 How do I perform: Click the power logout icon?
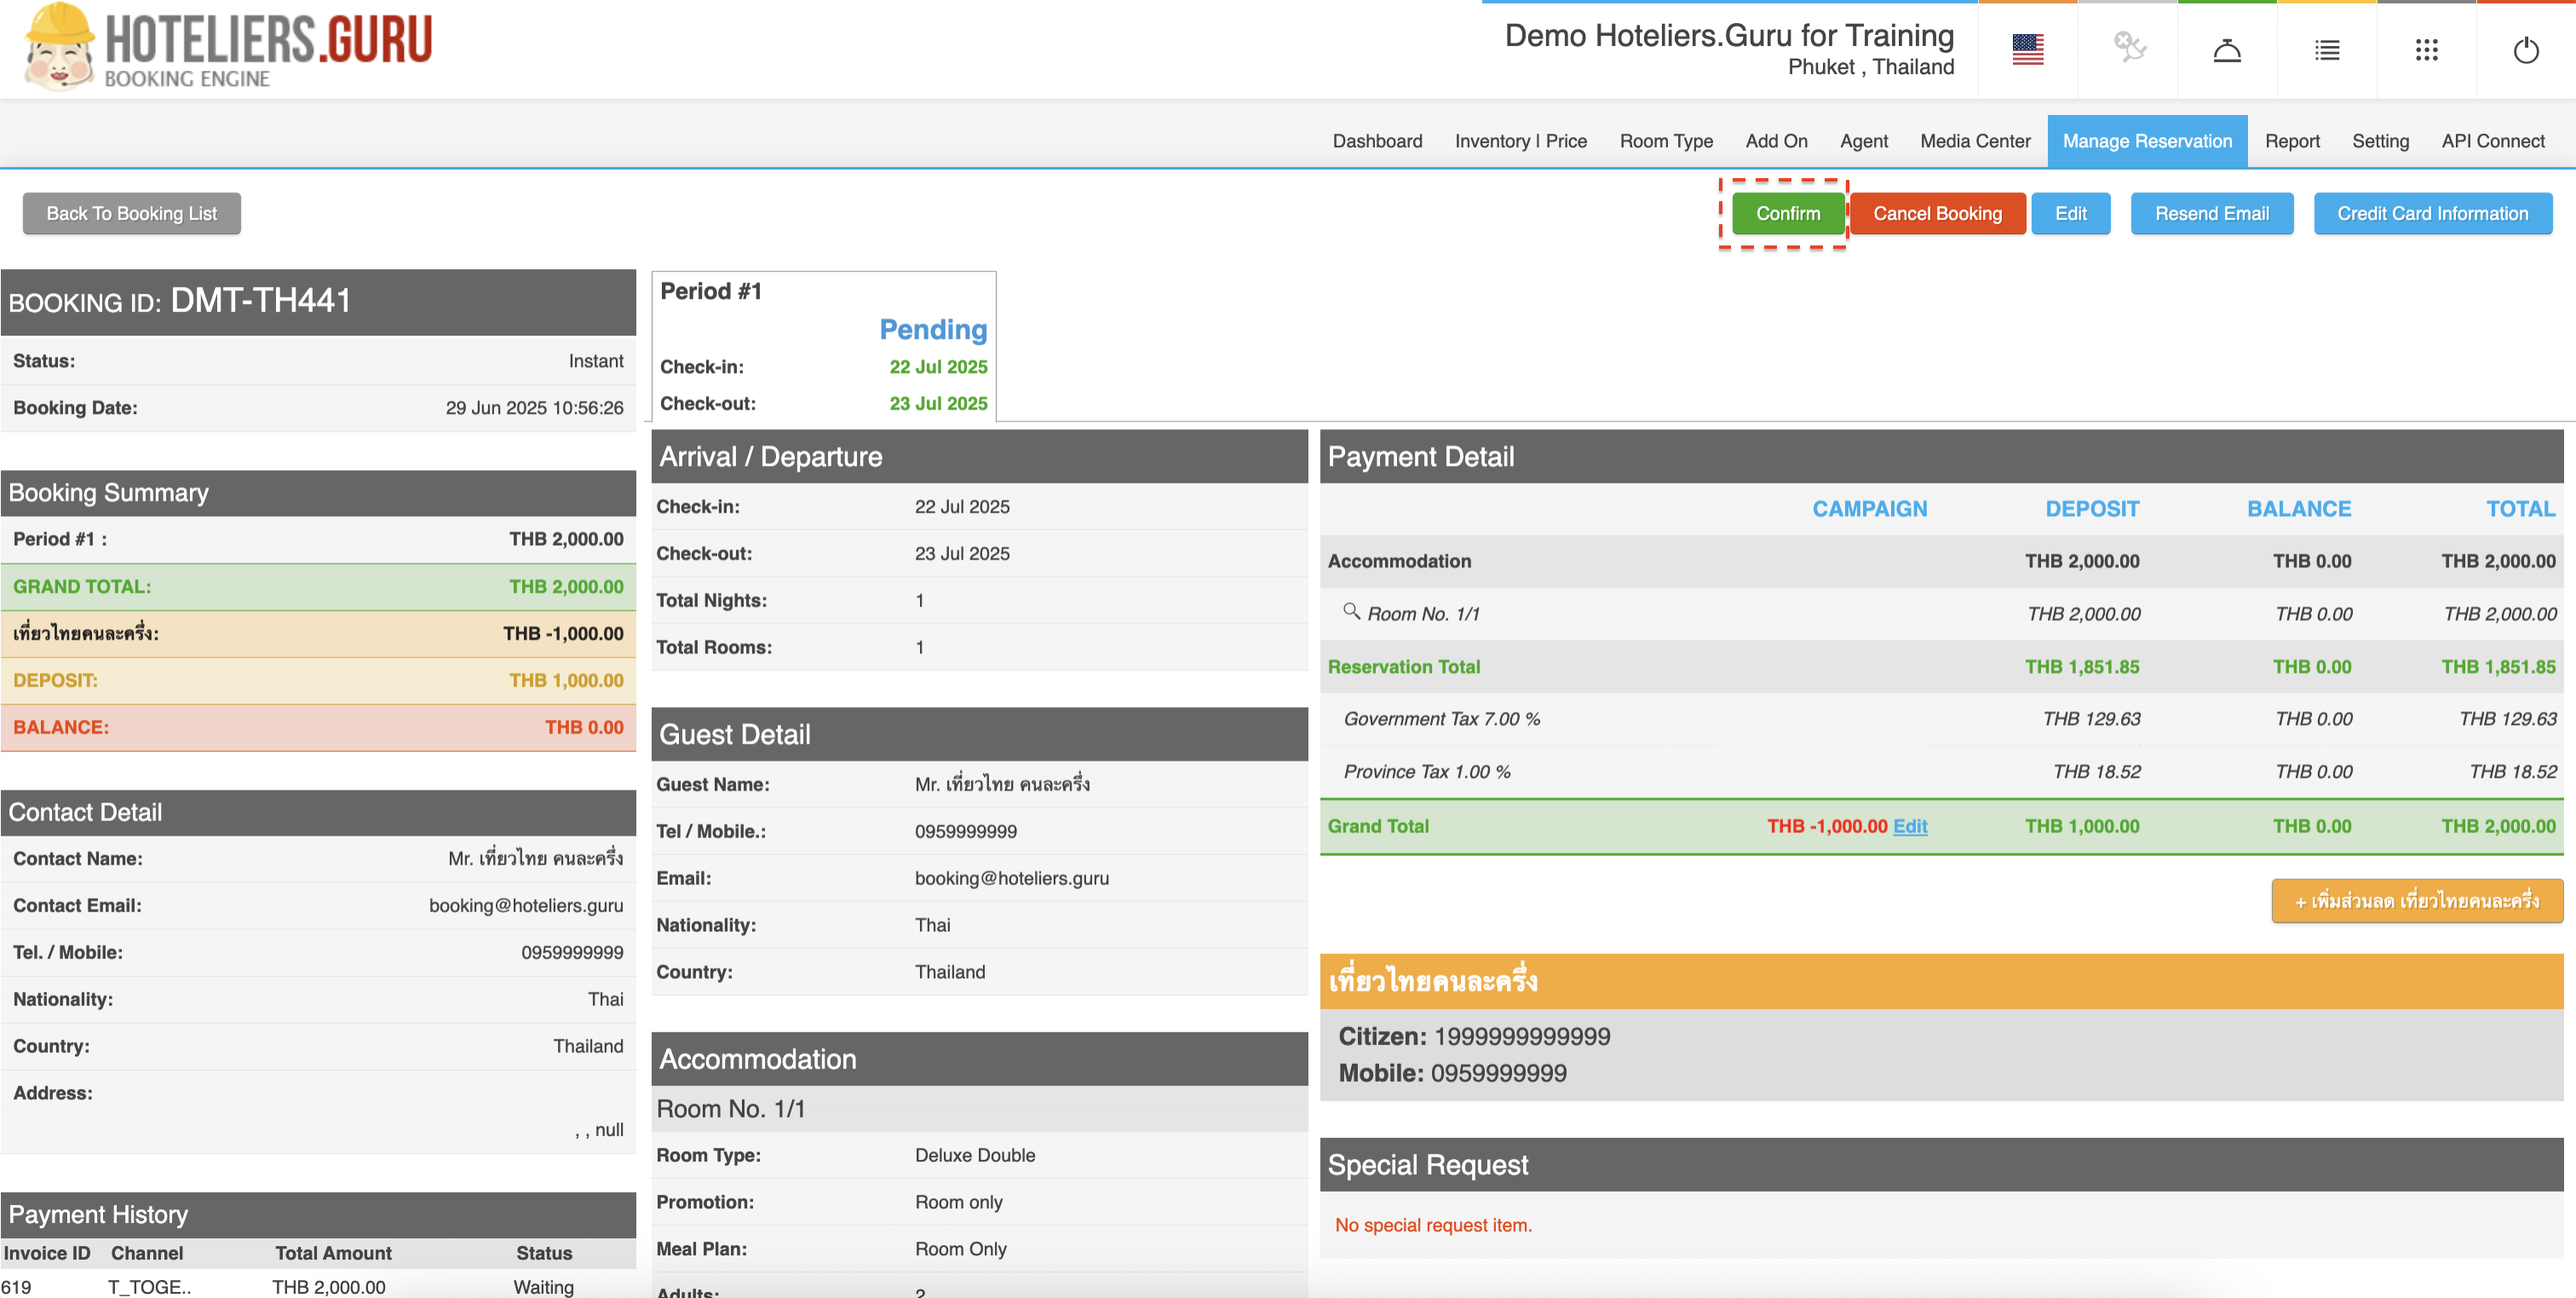tap(2526, 50)
